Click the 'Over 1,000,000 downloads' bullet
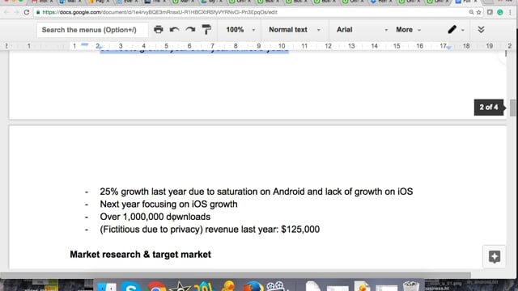The width and height of the screenshot is (518, 291). point(155,217)
